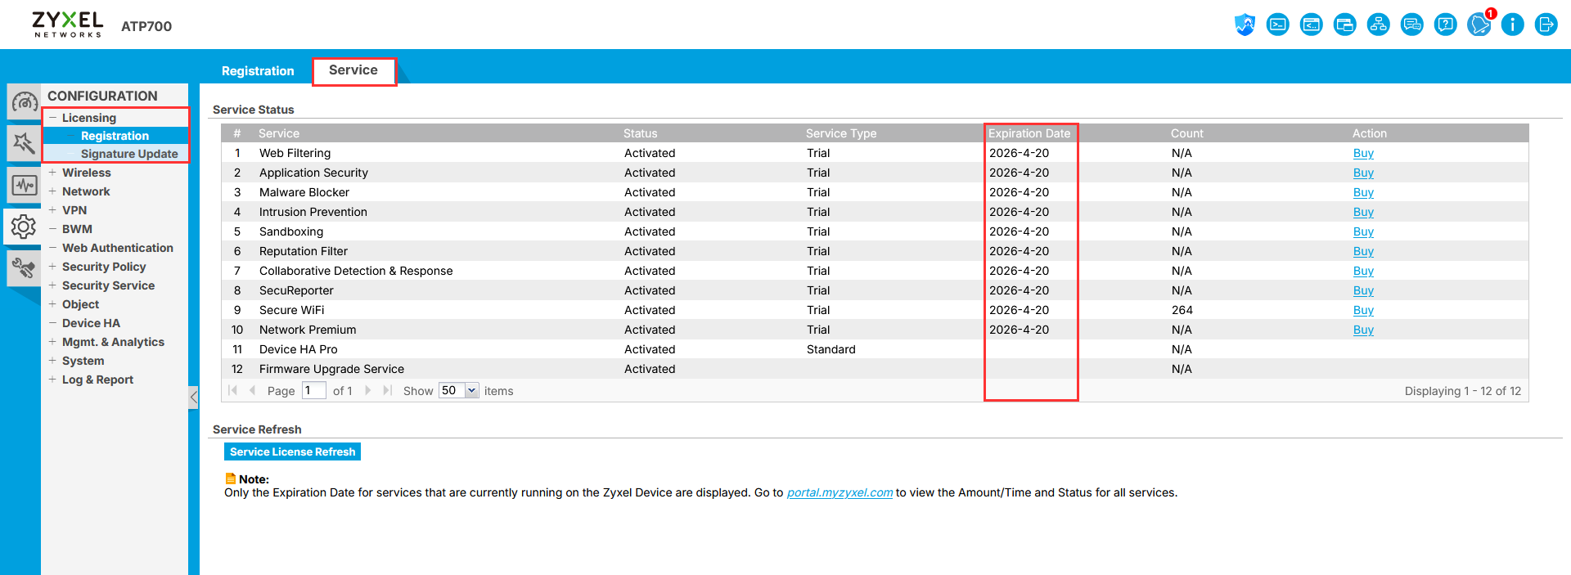This screenshot has width=1571, height=575.
Task: Click Buy for SecuReporter
Action: pos(1363,290)
